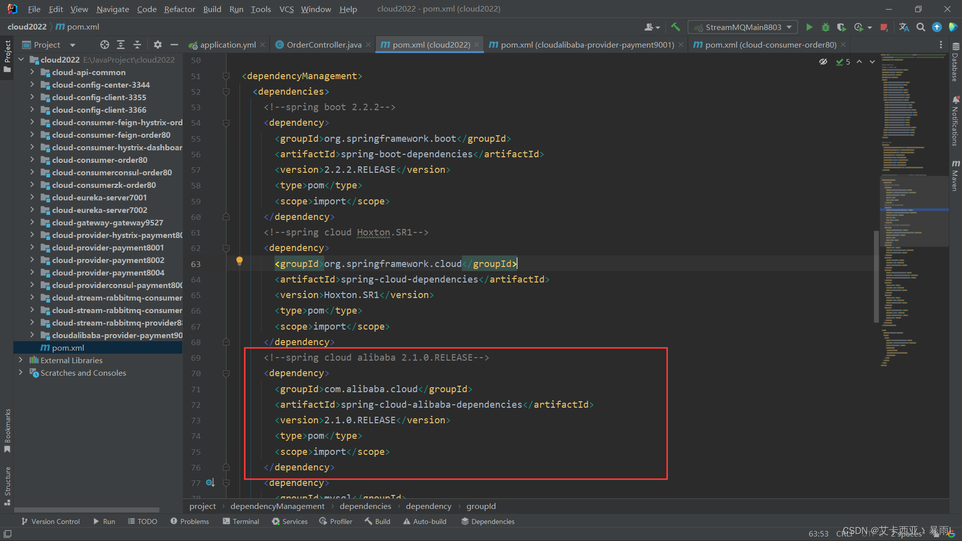Open Maven tool window
Screen dimensions: 962x541
(955, 175)
